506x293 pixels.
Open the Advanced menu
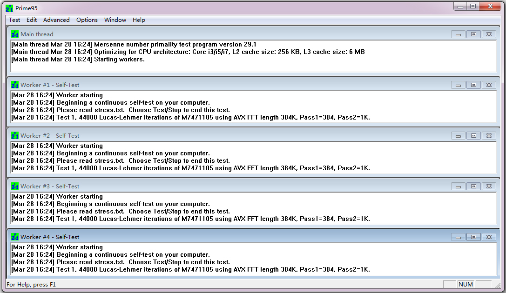(56, 20)
